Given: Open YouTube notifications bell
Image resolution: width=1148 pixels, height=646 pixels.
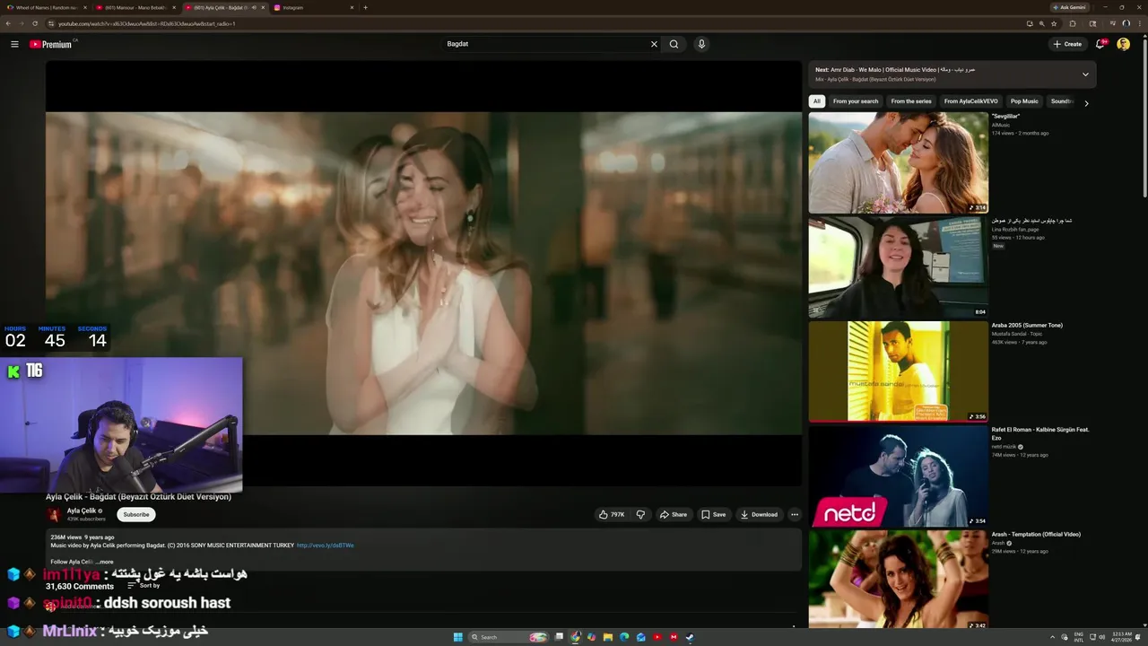Looking at the screenshot, I should pos(1100,44).
